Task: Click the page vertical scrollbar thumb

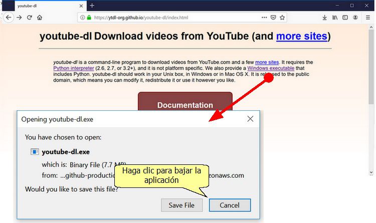Action: point(371,67)
